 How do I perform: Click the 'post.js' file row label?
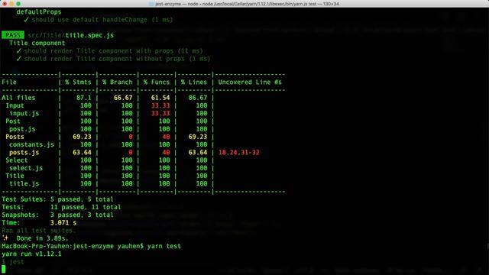point(22,129)
